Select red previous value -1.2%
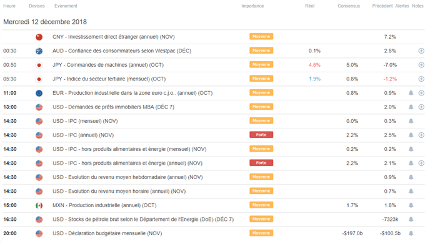The image size is (425, 242). tap(390, 79)
